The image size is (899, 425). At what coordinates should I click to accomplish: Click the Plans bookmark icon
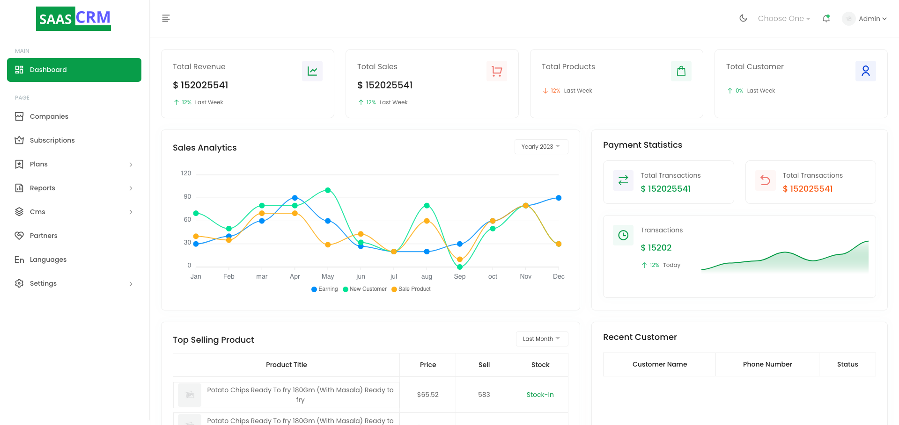(19, 164)
